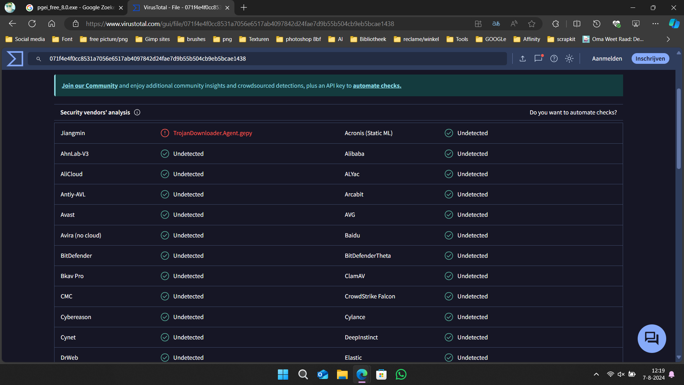
Task: Open the Edge Settings and more menu
Action: (x=655, y=24)
